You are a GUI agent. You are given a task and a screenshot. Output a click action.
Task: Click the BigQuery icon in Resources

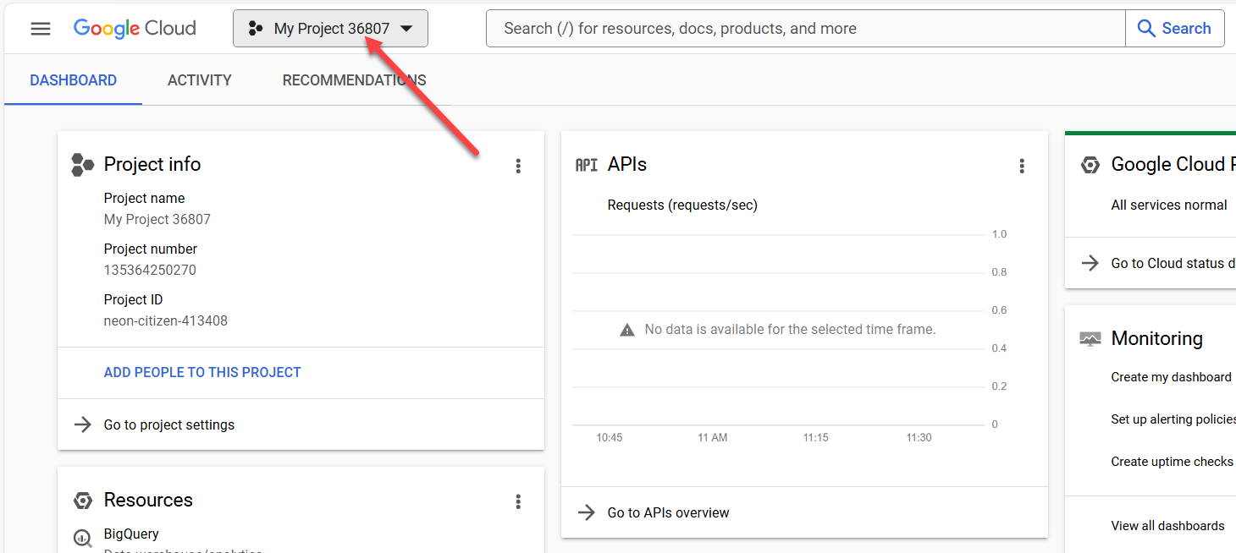(83, 537)
